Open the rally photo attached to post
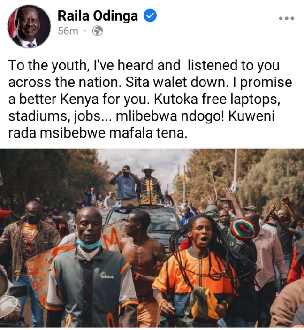The image size is (304, 330). [x=152, y=238]
